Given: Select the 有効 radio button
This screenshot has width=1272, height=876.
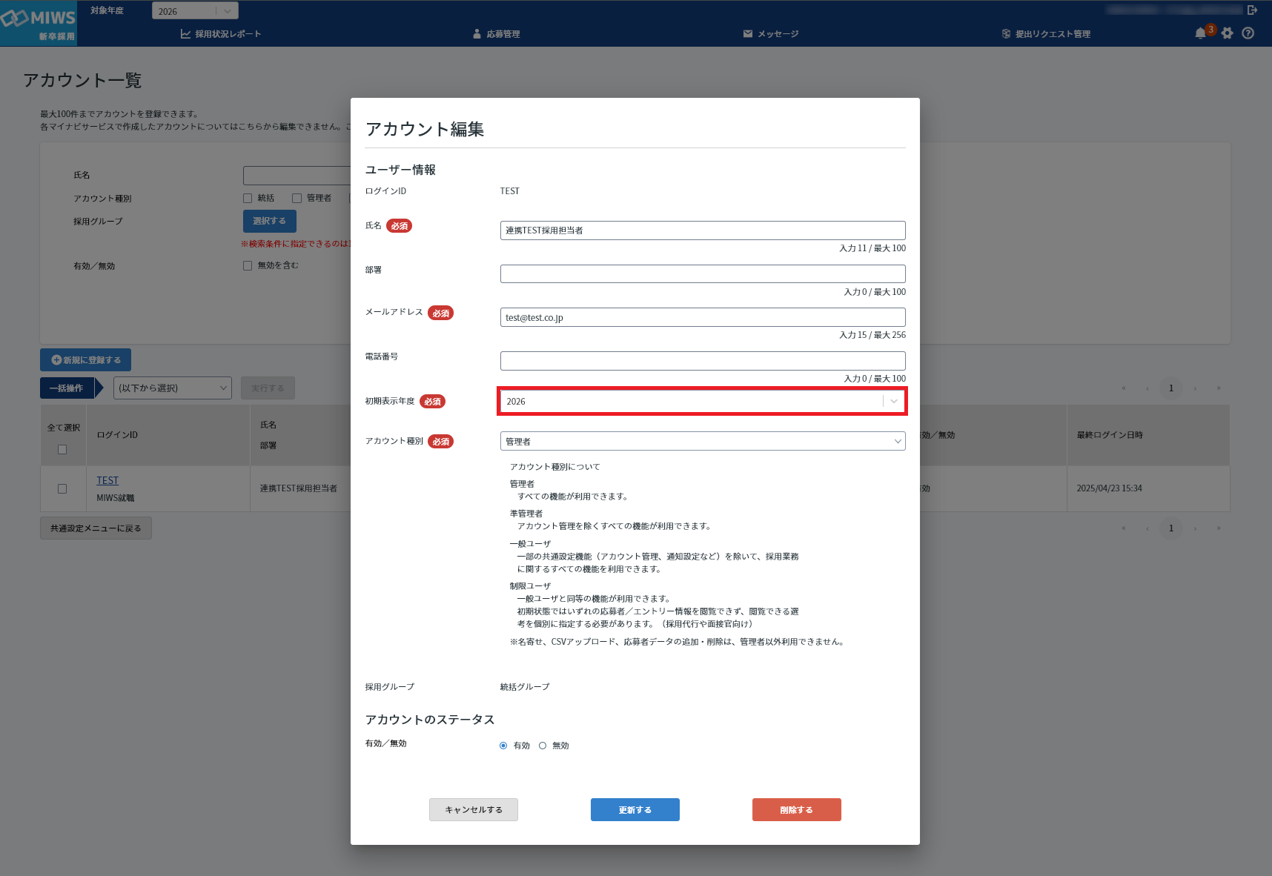Looking at the screenshot, I should pos(503,746).
